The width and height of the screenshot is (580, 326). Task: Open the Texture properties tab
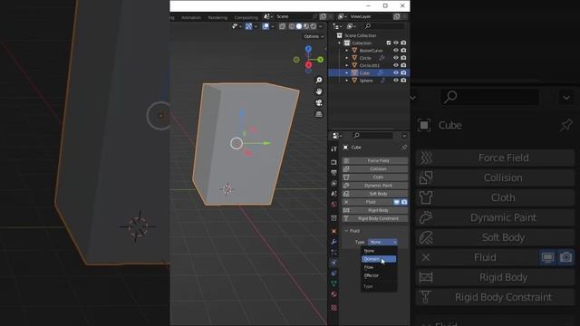coord(333,308)
